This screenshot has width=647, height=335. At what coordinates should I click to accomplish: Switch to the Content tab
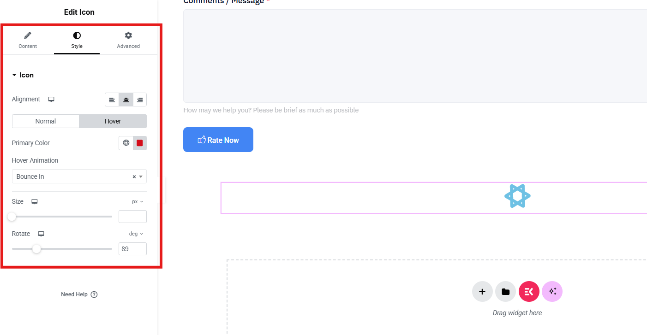[x=28, y=40]
